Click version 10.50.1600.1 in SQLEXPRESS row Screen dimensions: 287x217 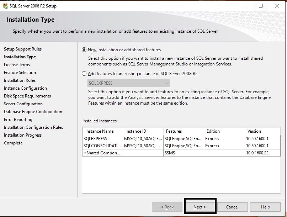(x=263, y=139)
